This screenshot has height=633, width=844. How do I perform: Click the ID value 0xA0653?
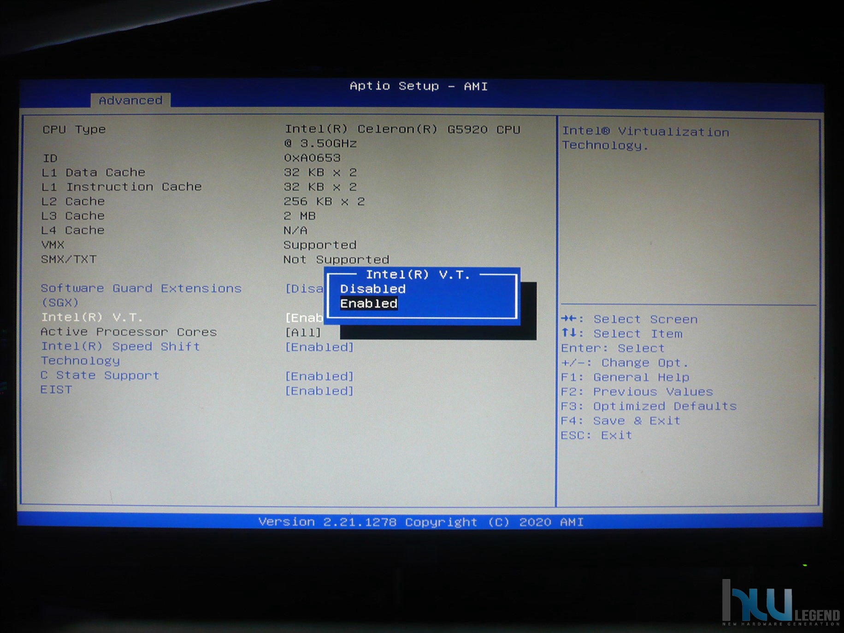pos(312,158)
